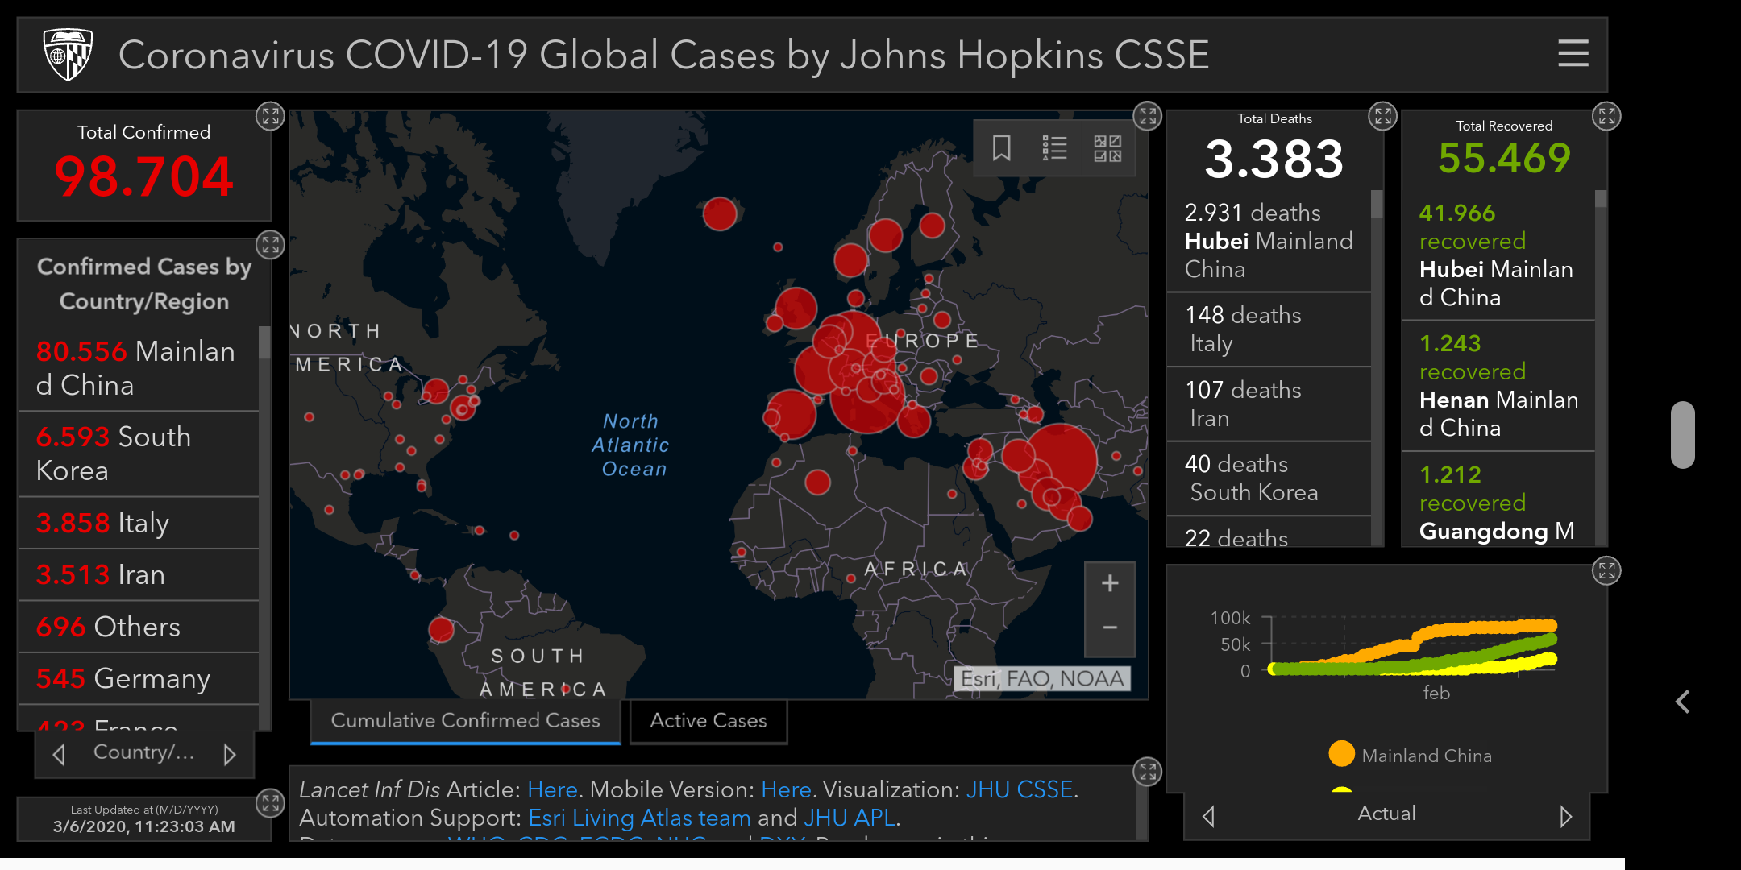
Task: Zoom in on the map
Action: [x=1110, y=583]
